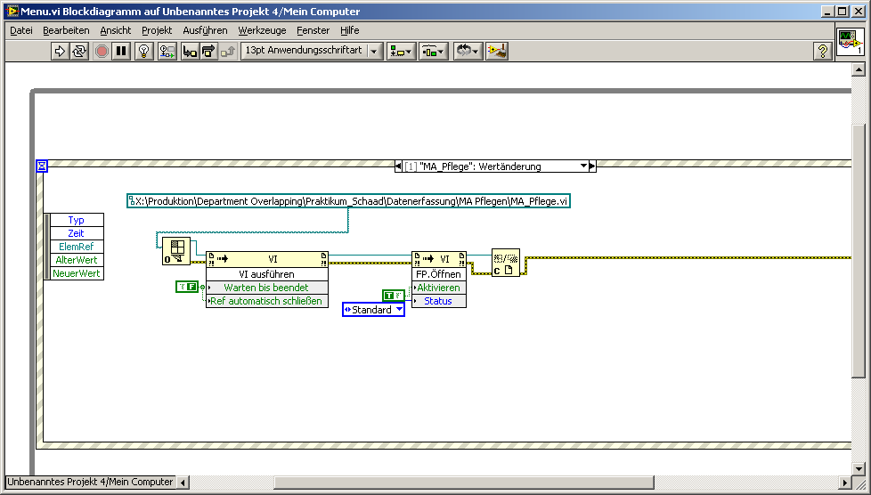Click the Aktivieren parameter
Screen dimensions: 871x495
[x=438, y=288]
